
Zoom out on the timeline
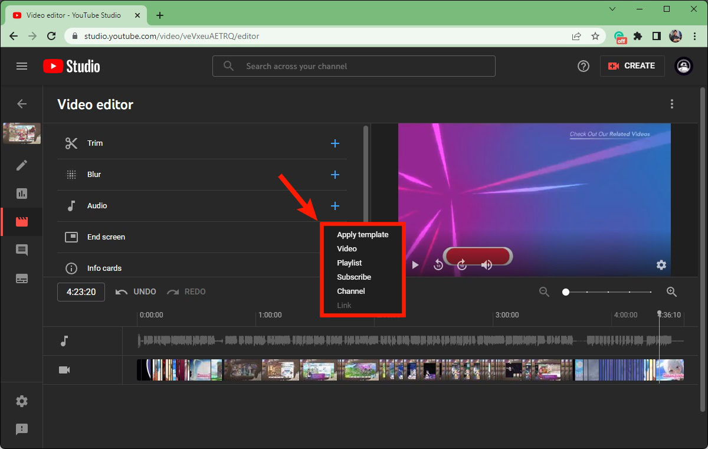pyautogui.click(x=544, y=292)
